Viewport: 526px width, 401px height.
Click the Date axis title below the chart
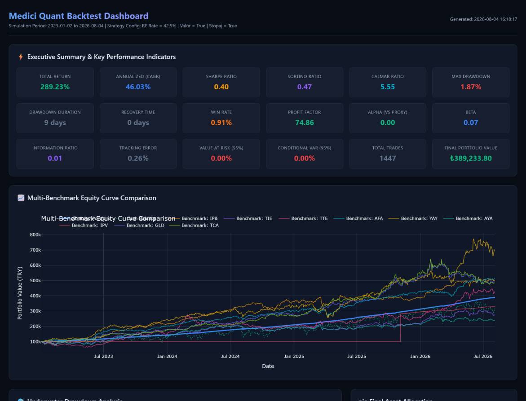268,366
